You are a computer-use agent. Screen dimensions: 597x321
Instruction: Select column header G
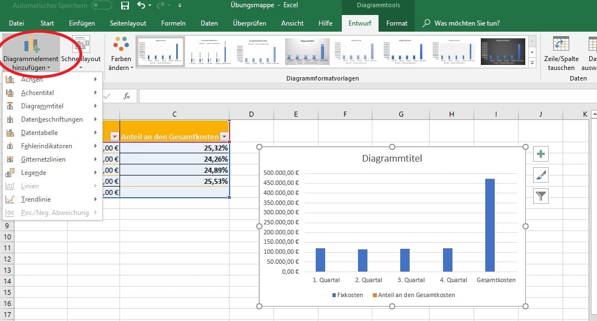tap(401, 114)
